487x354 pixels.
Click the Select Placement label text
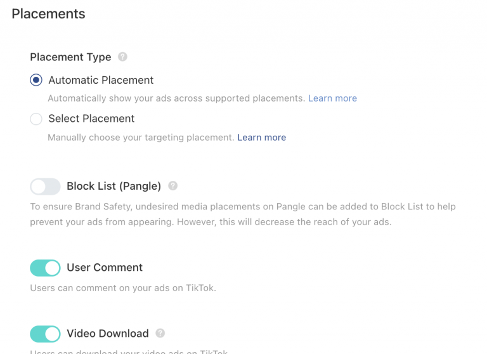(x=91, y=119)
